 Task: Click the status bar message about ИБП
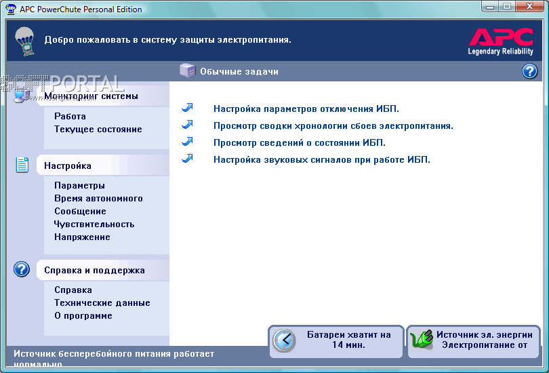click(114, 359)
